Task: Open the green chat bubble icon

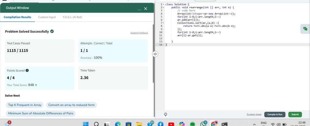Action: 305,29
